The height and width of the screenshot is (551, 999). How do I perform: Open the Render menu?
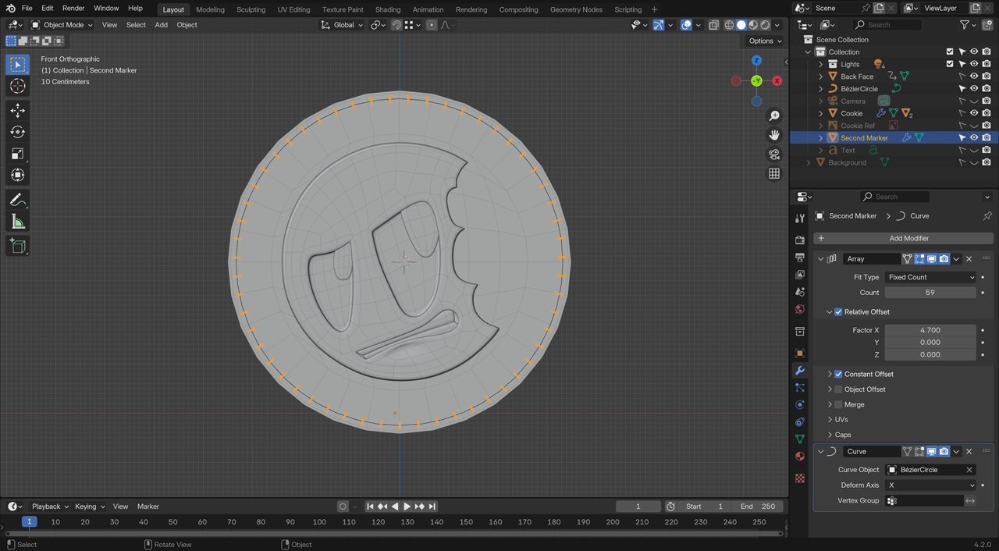[73, 9]
